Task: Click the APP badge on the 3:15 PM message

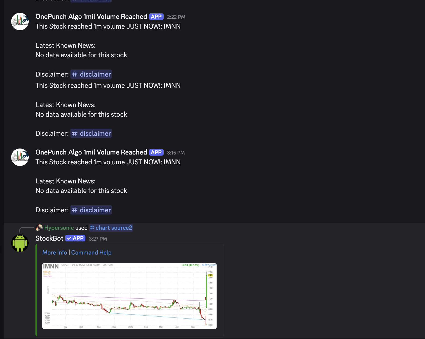Action: pos(156,152)
